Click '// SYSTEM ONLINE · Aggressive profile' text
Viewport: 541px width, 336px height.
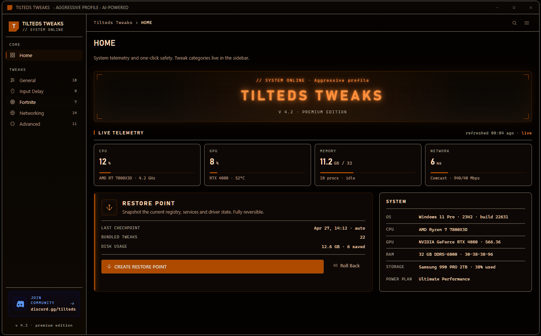[x=312, y=80]
